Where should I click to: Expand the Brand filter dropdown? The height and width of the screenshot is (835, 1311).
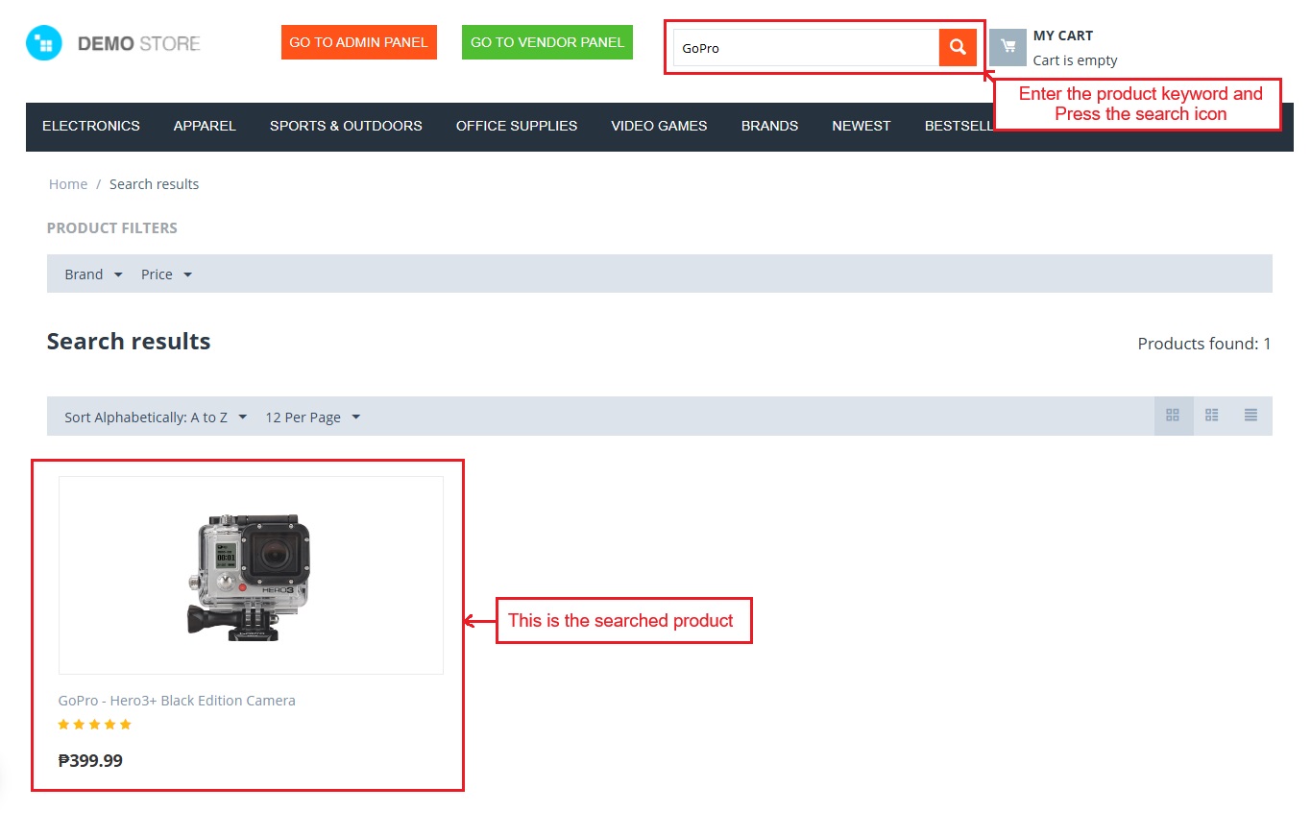pyautogui.click(x=93, y=274)
